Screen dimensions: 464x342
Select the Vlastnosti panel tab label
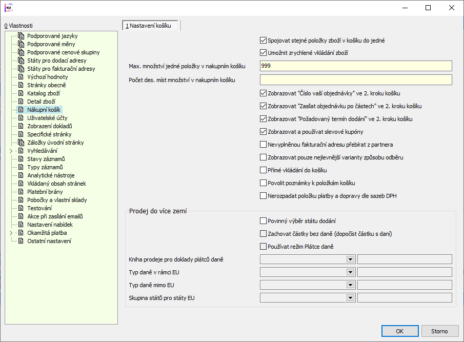point(18,26)
